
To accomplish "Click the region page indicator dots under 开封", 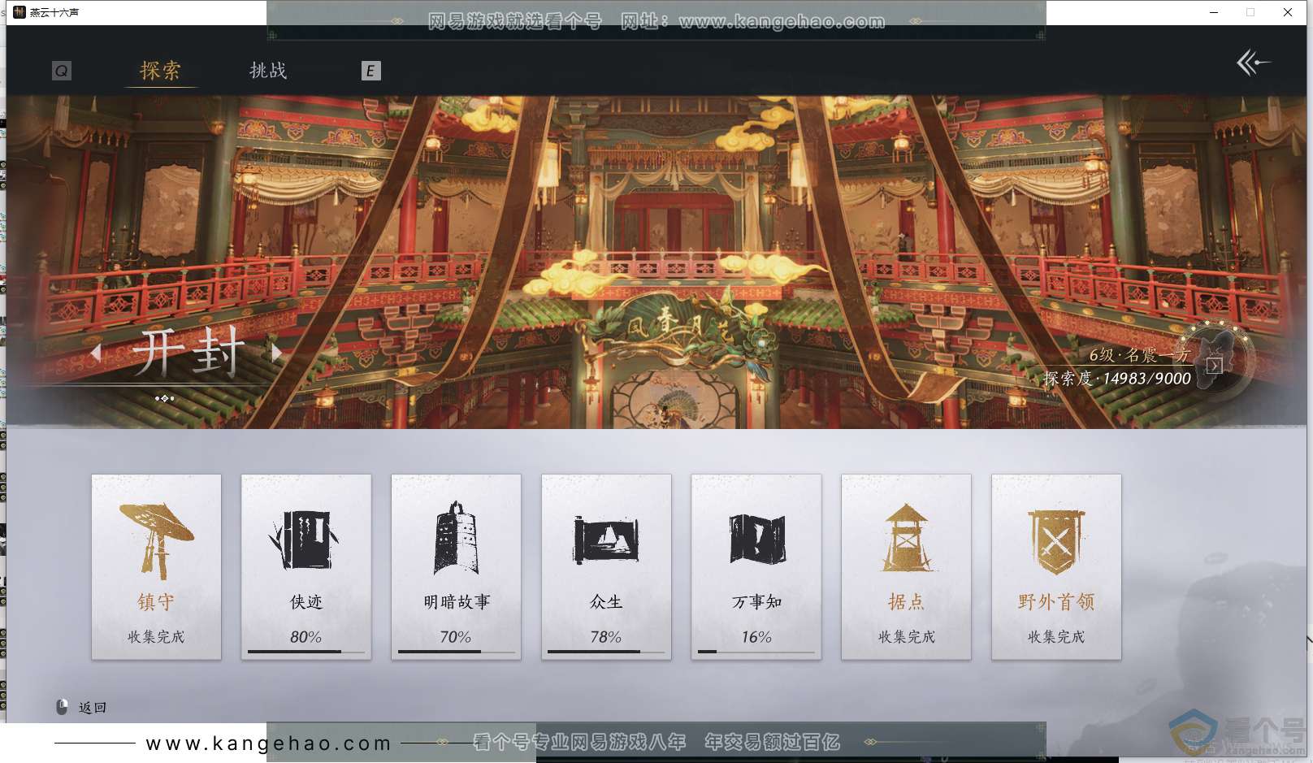I will pyautogui.click(x=165, y=398).
